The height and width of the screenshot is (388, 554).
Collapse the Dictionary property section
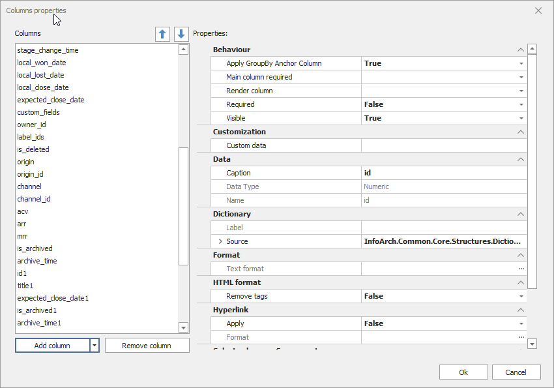click(520, 214)
